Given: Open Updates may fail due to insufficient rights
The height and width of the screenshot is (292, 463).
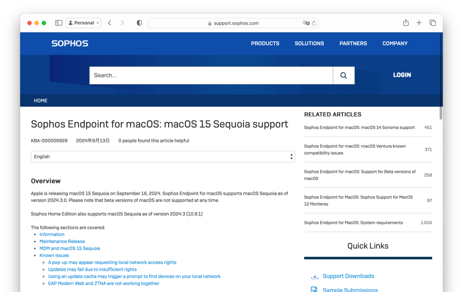Looking at the screenshot, I should 92,269.
